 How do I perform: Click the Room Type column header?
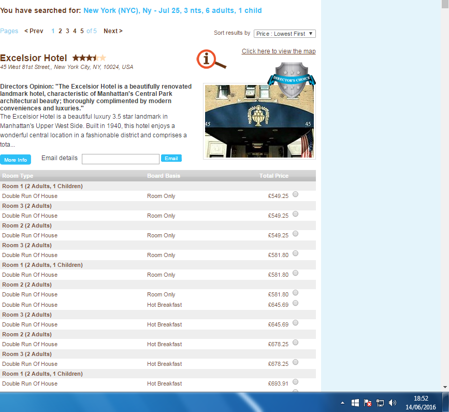18,176
